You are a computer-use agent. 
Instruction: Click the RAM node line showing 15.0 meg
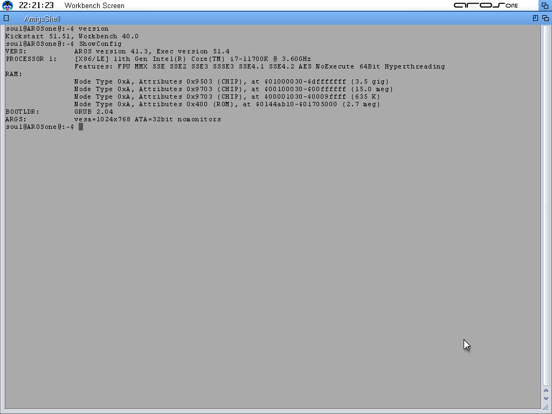233,89
